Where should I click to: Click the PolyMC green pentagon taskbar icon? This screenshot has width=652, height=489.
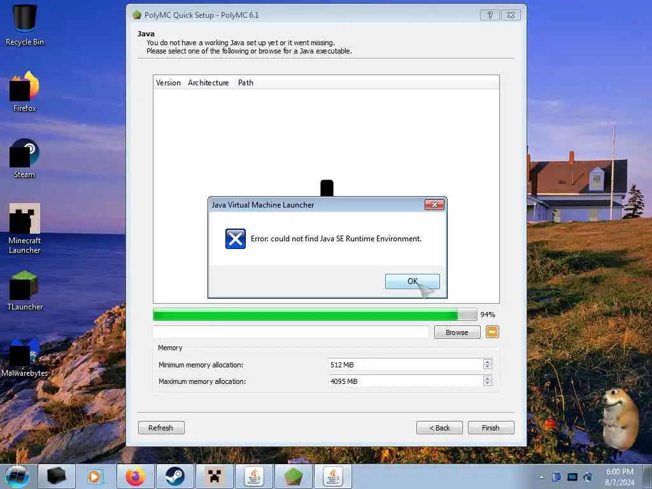pos(294,476)
